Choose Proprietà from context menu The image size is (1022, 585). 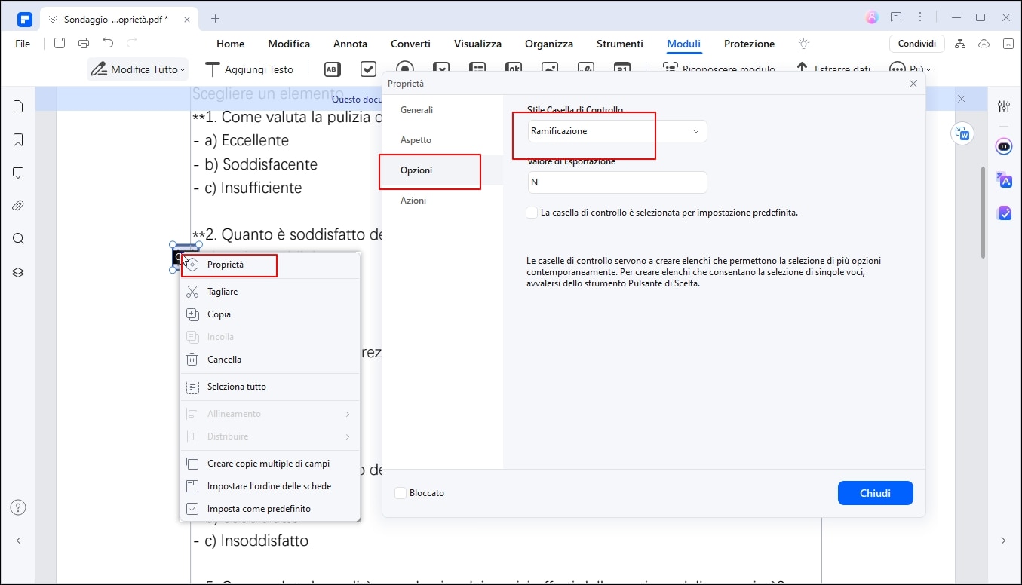point(270,265)
